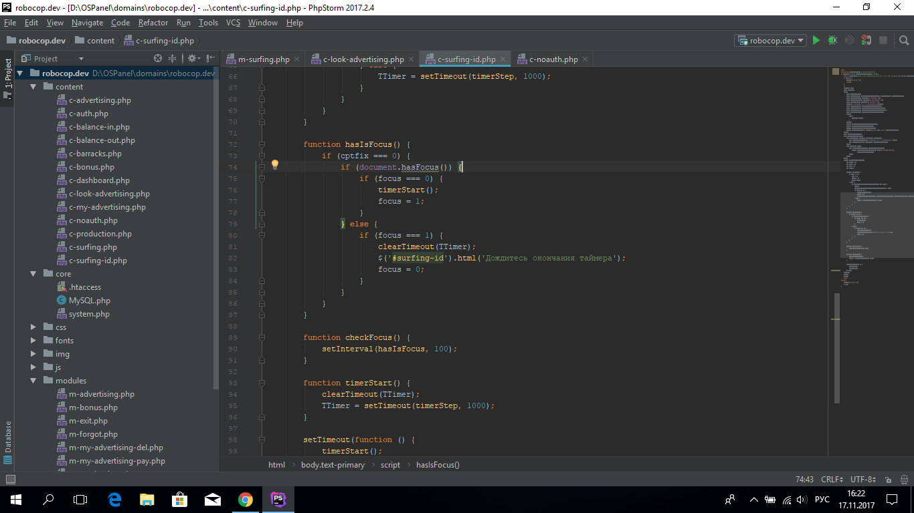Click the scroll from source target icon

[x=158, y=59]
